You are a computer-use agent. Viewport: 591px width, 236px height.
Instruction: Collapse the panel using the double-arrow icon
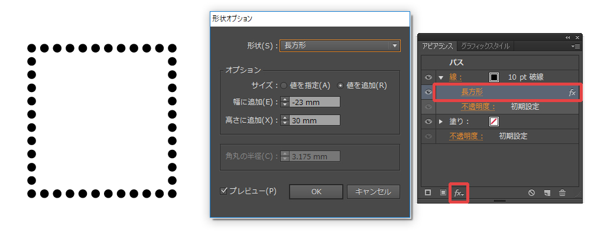[x=568, y=37]
